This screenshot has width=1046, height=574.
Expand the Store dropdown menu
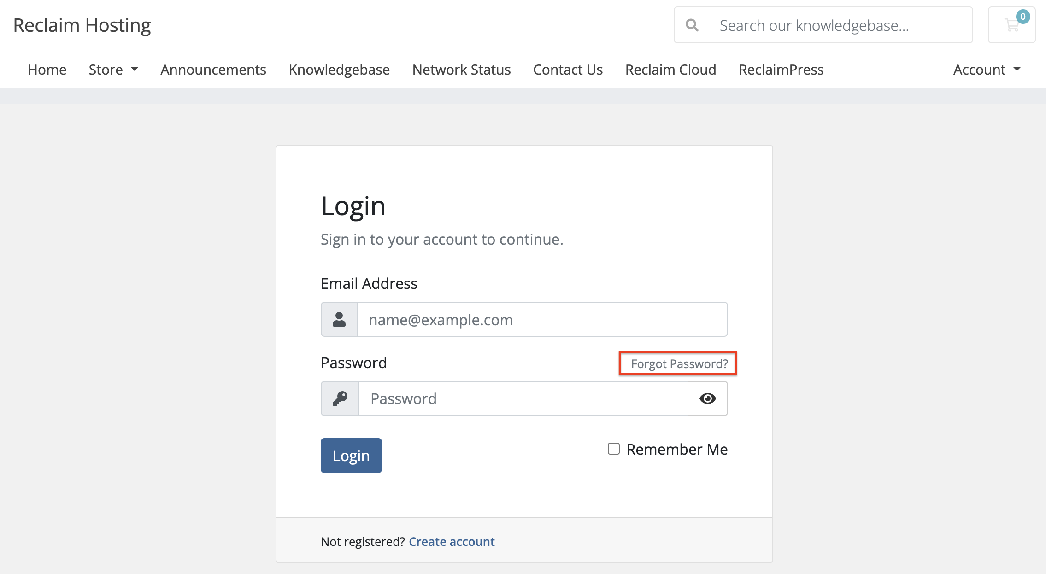point(113,70)
